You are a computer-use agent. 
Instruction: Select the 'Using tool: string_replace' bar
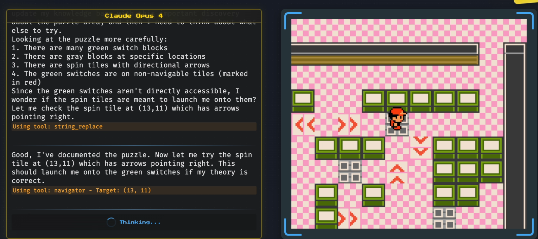[134, 126]
